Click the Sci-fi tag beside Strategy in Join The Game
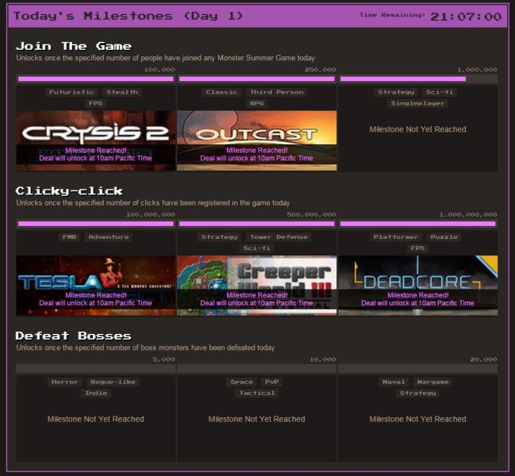The width and height of the screenshot is (515, 476). (x=440, y=92)
